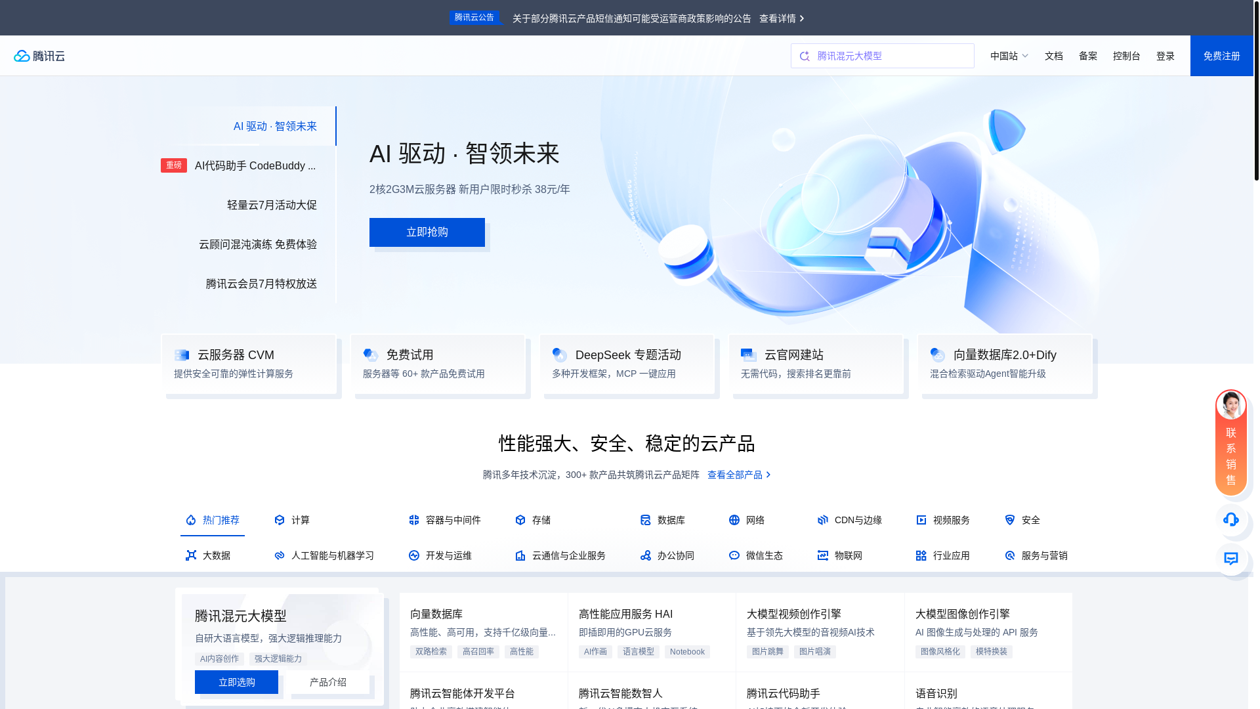Click the 图片跳舞 tag
The height and width of the screenshot is (709, 1260).
(x=768, y=652)
